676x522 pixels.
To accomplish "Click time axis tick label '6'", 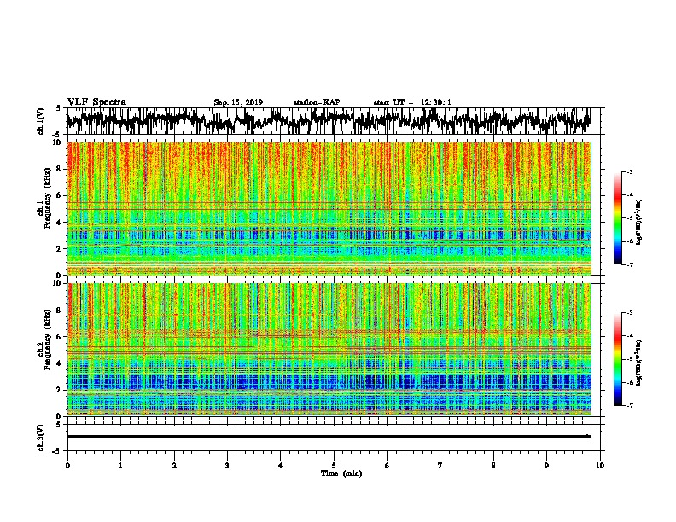I will 387,466.
